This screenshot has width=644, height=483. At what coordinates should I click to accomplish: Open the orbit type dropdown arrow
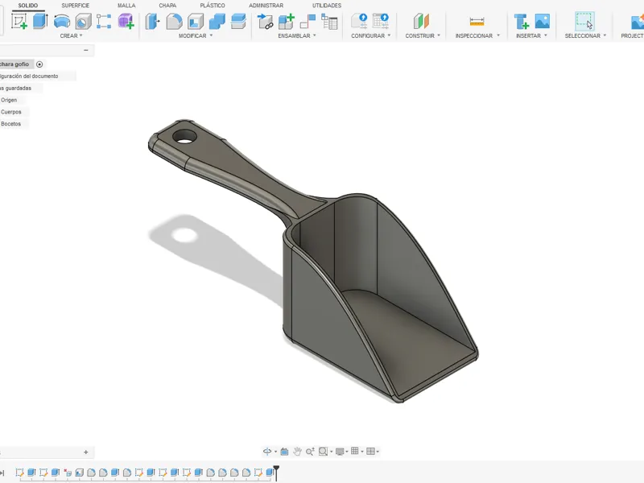(275, 452)
